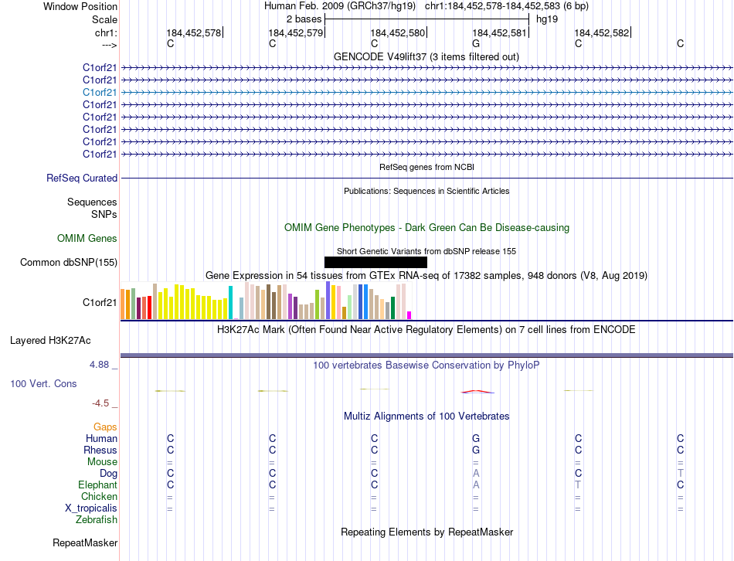Click the GTEx tissue expression bar chart

266,301
